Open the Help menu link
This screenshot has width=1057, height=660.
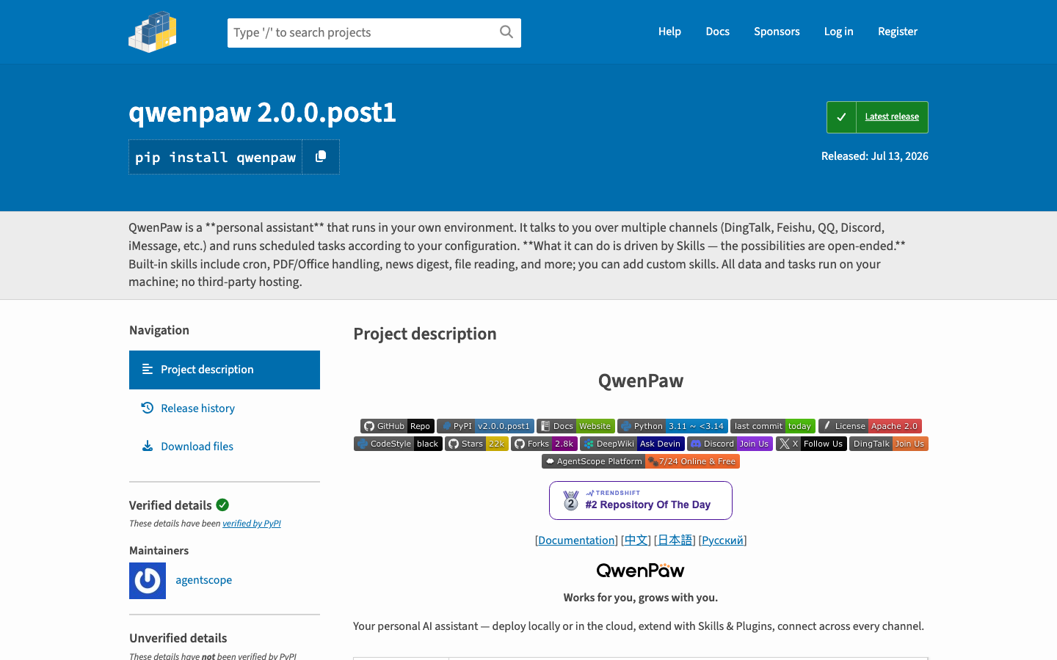tap(669, 32)
